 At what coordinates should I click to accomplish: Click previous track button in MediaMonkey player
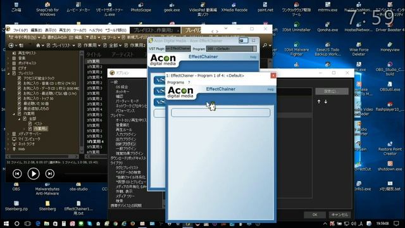(17, 174)
